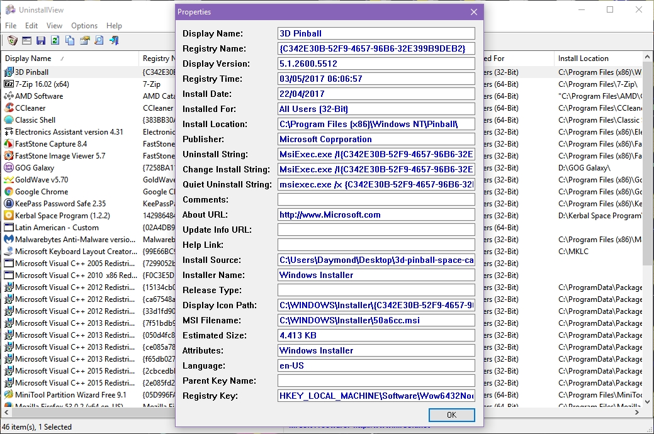Click the Malwarebytes Anti-Malware row icon
This screenshot has width=654, height=434.
pos(9,239)
